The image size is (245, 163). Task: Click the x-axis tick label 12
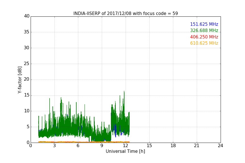(126, 146)
